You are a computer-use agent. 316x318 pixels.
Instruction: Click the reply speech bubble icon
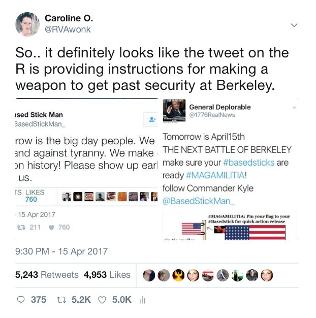[21, 300]
